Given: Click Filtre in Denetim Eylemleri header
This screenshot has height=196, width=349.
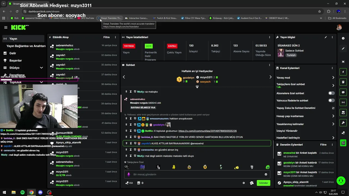Looking at the screenshot, I should click(x=323, y=145).
